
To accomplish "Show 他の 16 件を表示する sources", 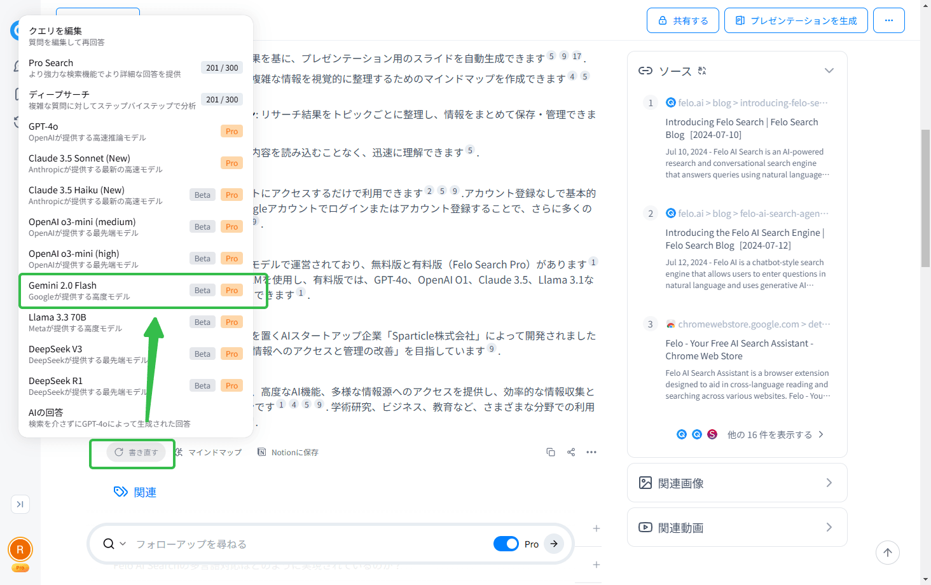I will click(x=775, y=434).
